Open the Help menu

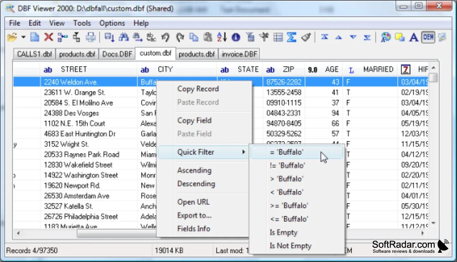point(141,23)
